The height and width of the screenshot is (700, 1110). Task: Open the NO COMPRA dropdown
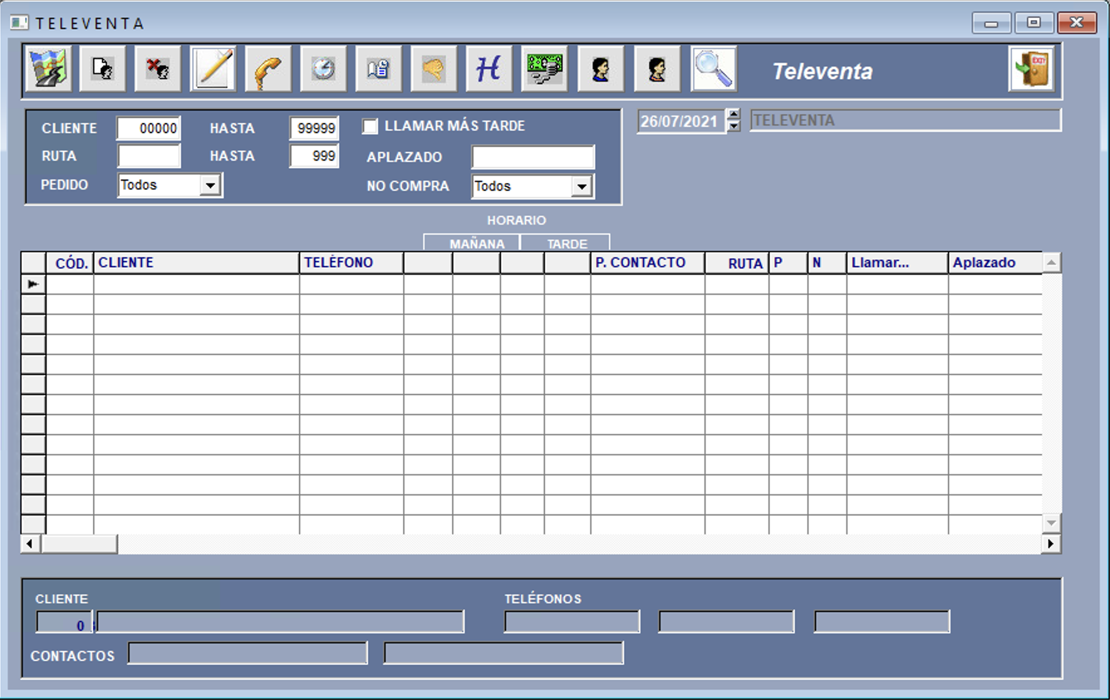click(582, 186)
